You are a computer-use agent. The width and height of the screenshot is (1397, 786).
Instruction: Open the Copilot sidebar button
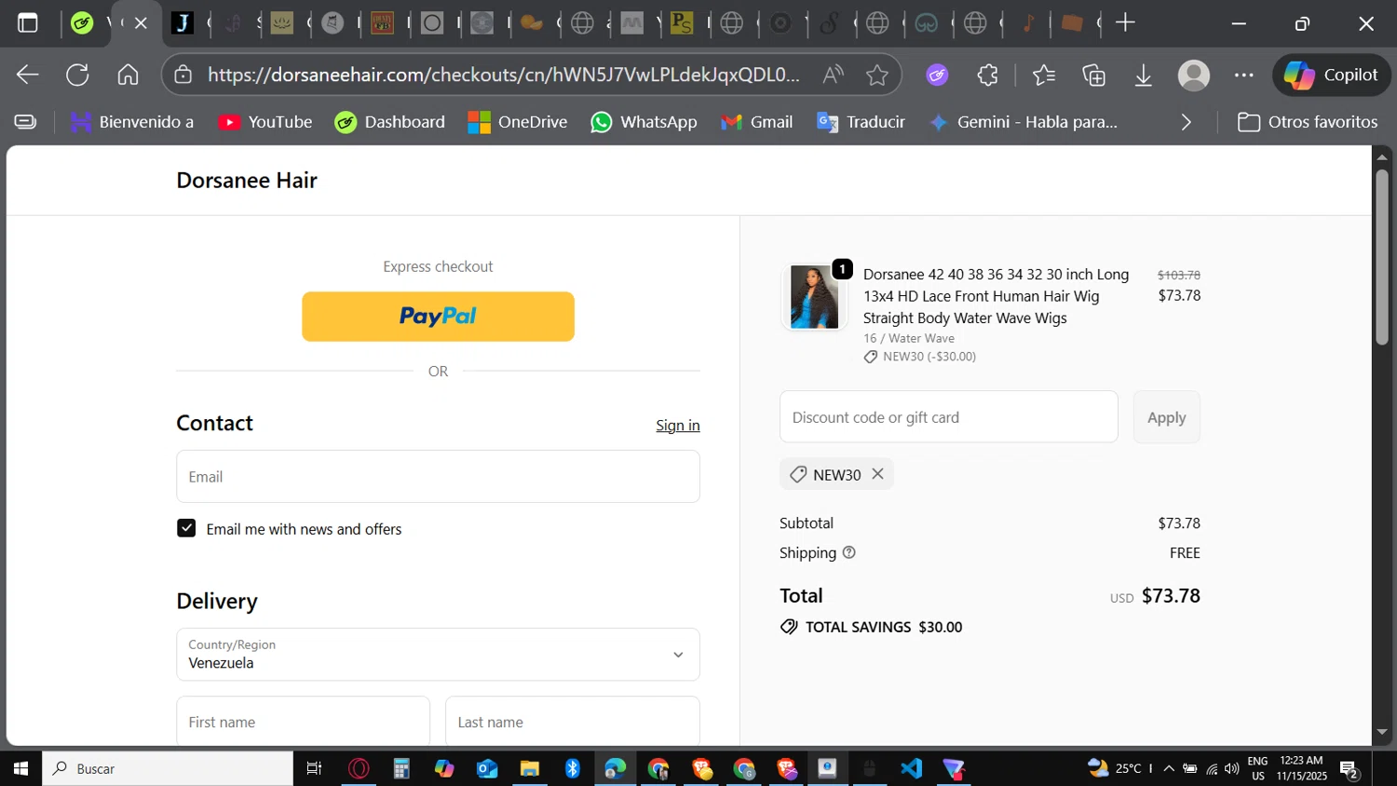1332,75
